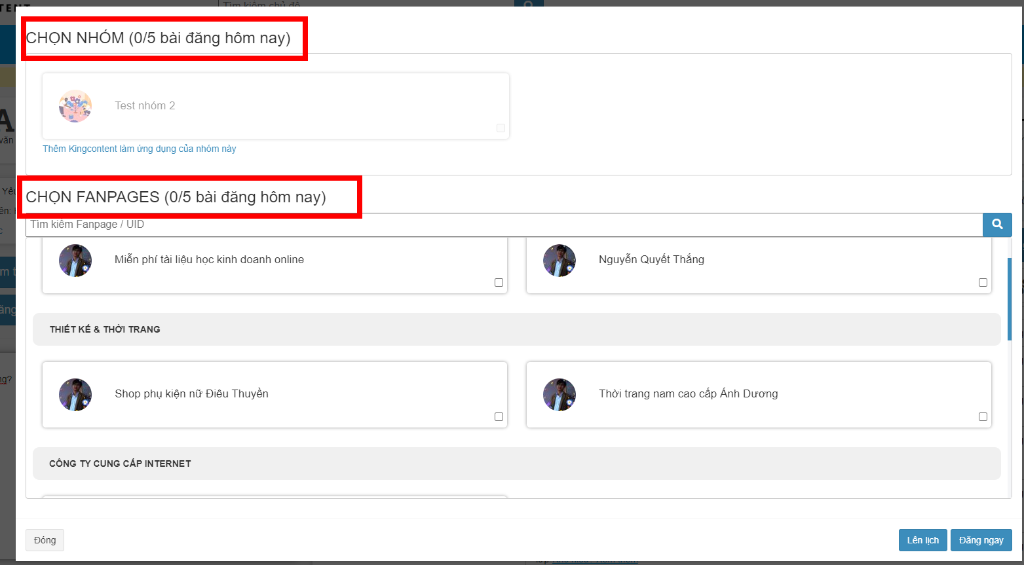Screen dimensions: 1024x565
Task: Open the Test nhóm 2 group avatar
Action: click(75, 106)
